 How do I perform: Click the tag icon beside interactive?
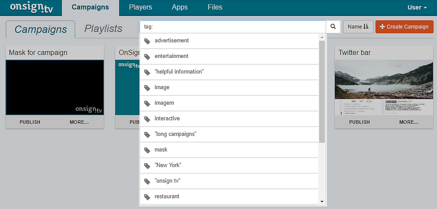pyautogui.click(x=148, y=119)
